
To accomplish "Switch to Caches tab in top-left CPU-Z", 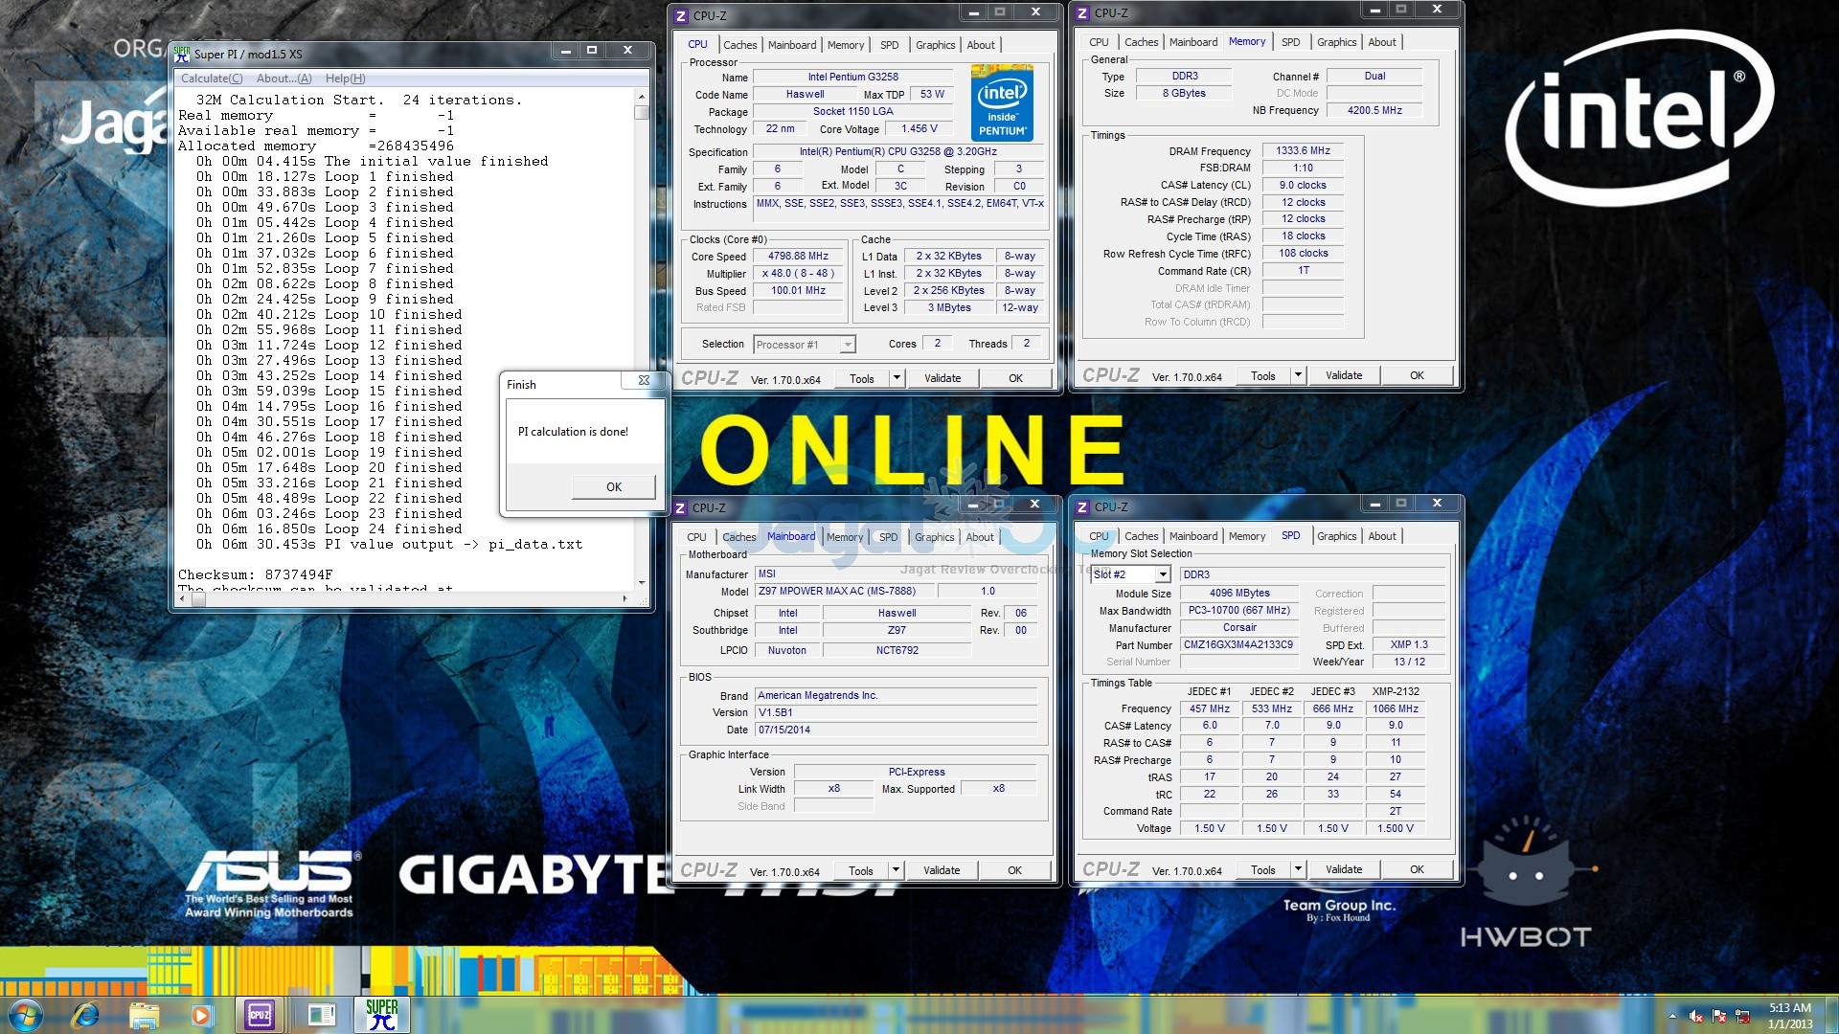I will point(739,45).
